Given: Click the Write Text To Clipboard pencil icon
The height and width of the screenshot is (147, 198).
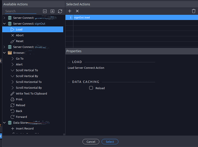Looking at the screenshot, I should point(12,93).
